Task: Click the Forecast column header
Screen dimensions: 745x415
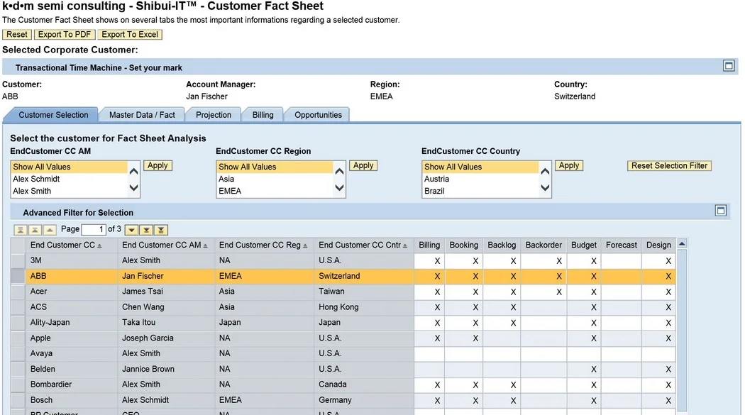Action: [622, 245]
